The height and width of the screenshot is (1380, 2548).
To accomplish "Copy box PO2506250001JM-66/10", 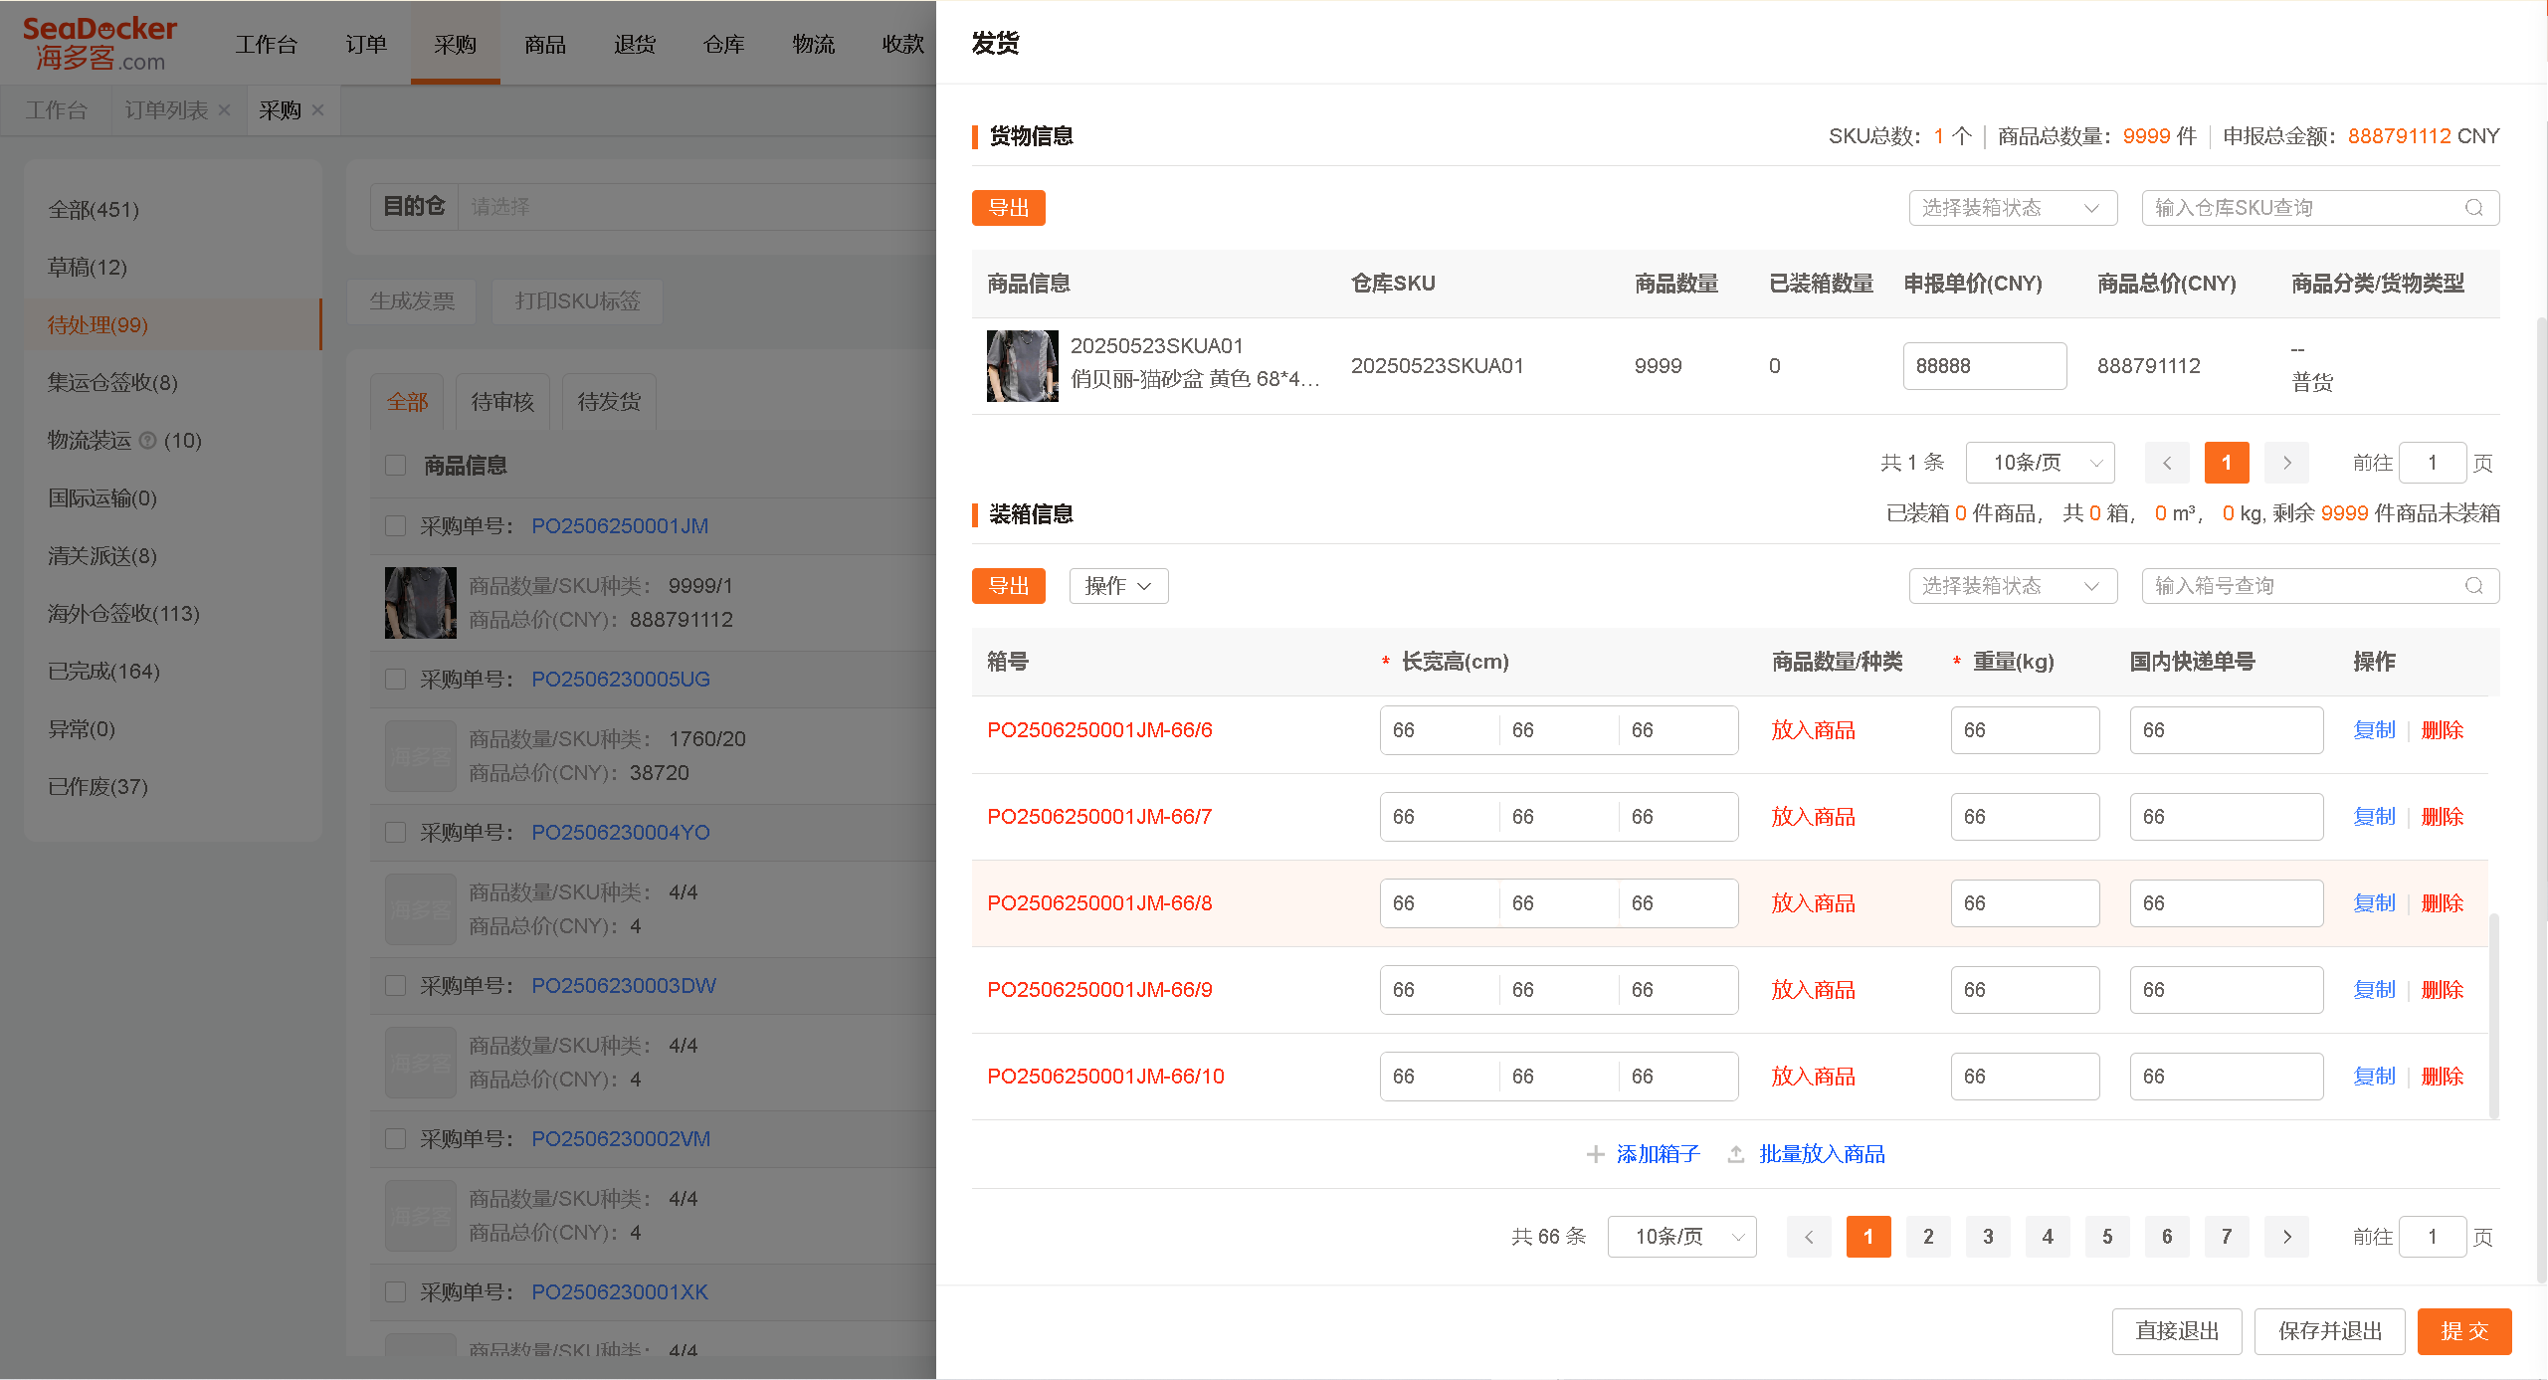I will click(2374, 1077).
